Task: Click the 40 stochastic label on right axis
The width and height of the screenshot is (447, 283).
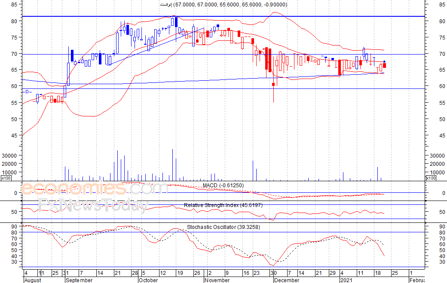Action: coord(442,256)
